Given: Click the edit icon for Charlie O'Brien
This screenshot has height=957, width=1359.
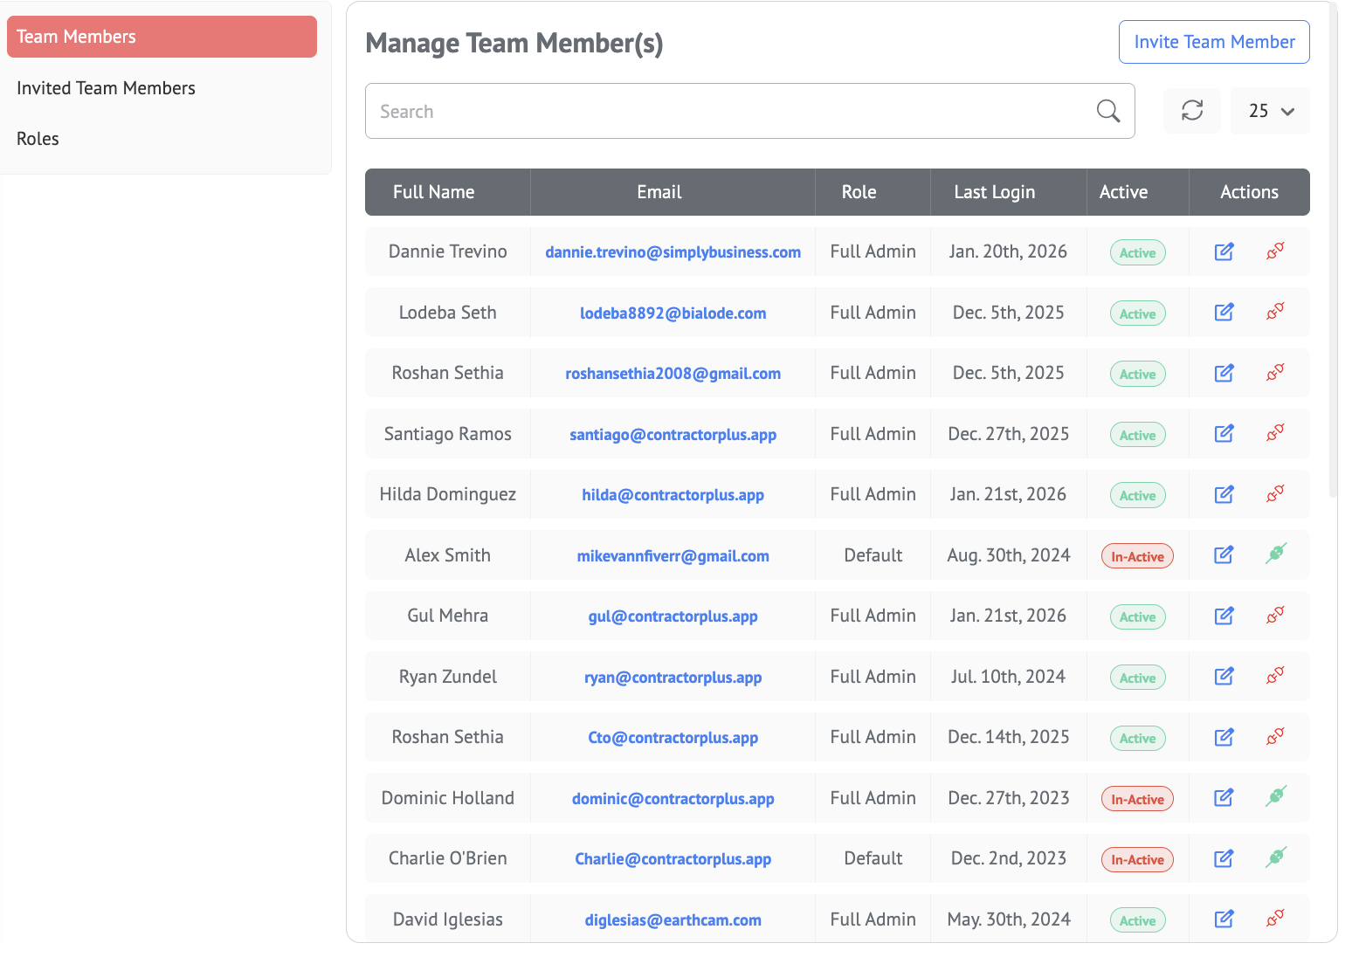Looking at the screenshot, I should coord(1224,858).
